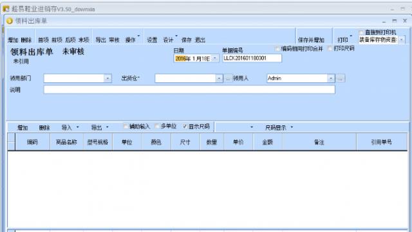Click the 保存 save button
Image resolution: width=412 pixels, height=232 pixels.
(x=186, y=40)
